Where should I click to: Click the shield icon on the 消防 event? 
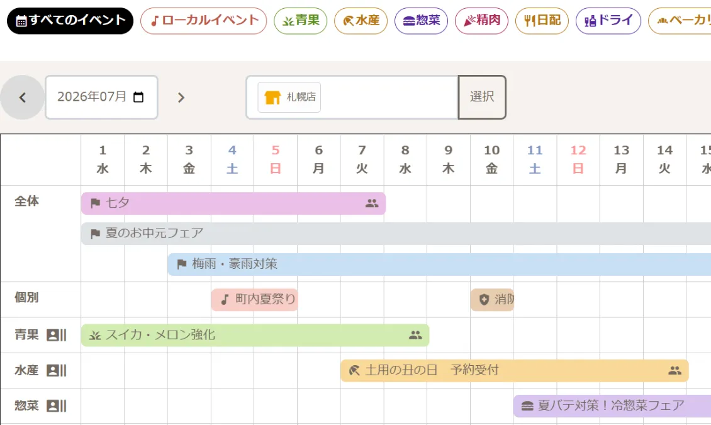[484, 299]
